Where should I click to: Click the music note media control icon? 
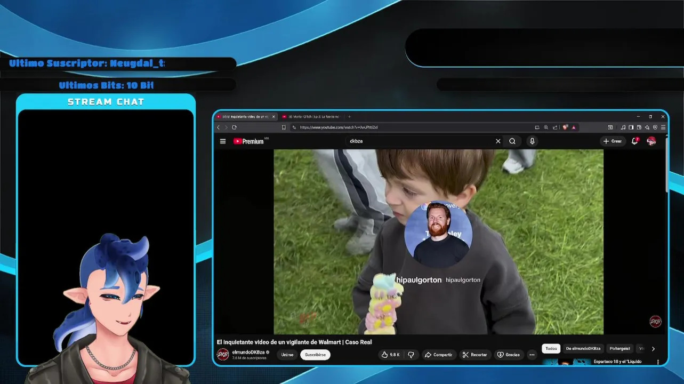[623, 127]
